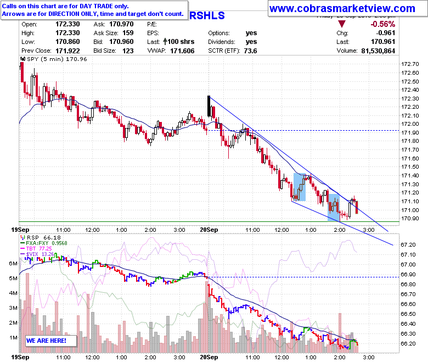Click the red down-triangle change indicator
This screenshot has width=428, height=362.
(x=341, y=24)
